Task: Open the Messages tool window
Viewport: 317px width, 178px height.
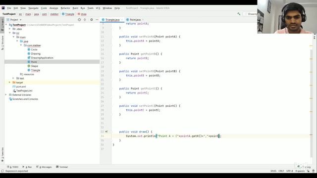Action: coord(44,167)
